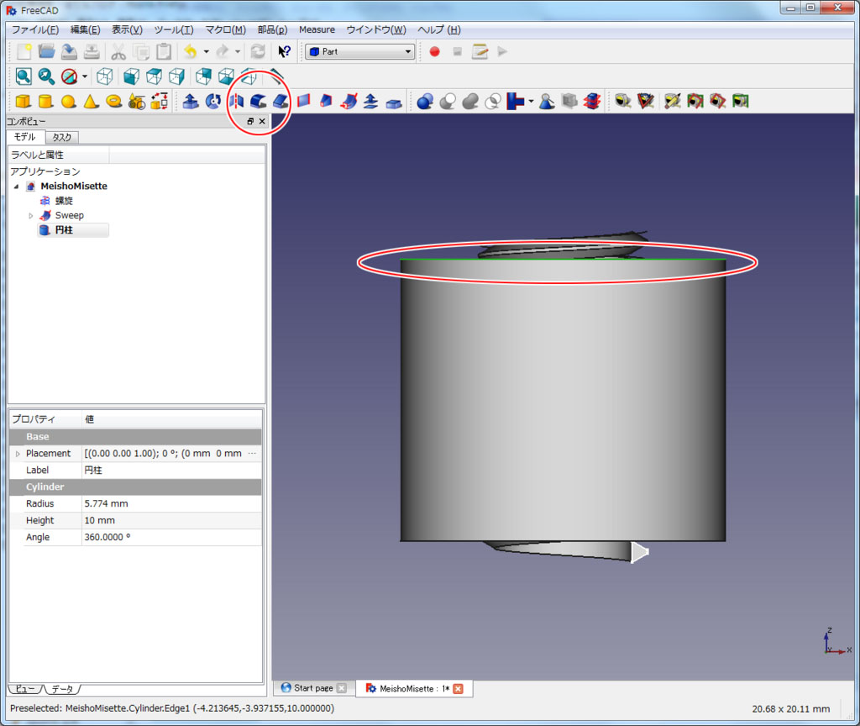860x726 pixels.
Task: Open a file with folder icon
Action: [47, 51]
